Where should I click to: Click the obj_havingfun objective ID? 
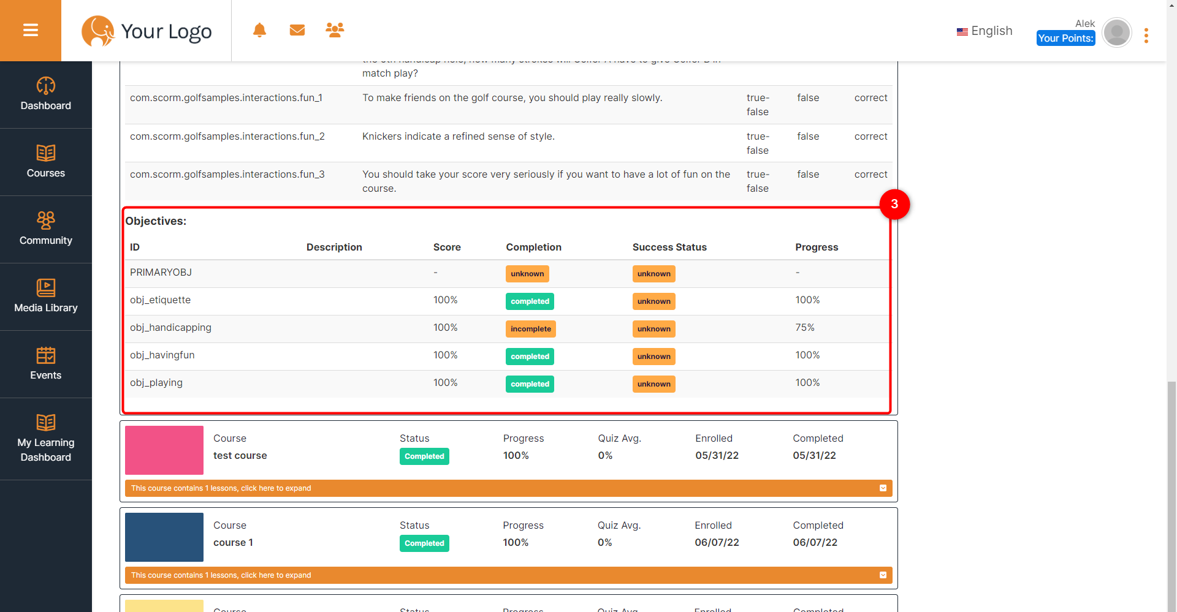162,355
